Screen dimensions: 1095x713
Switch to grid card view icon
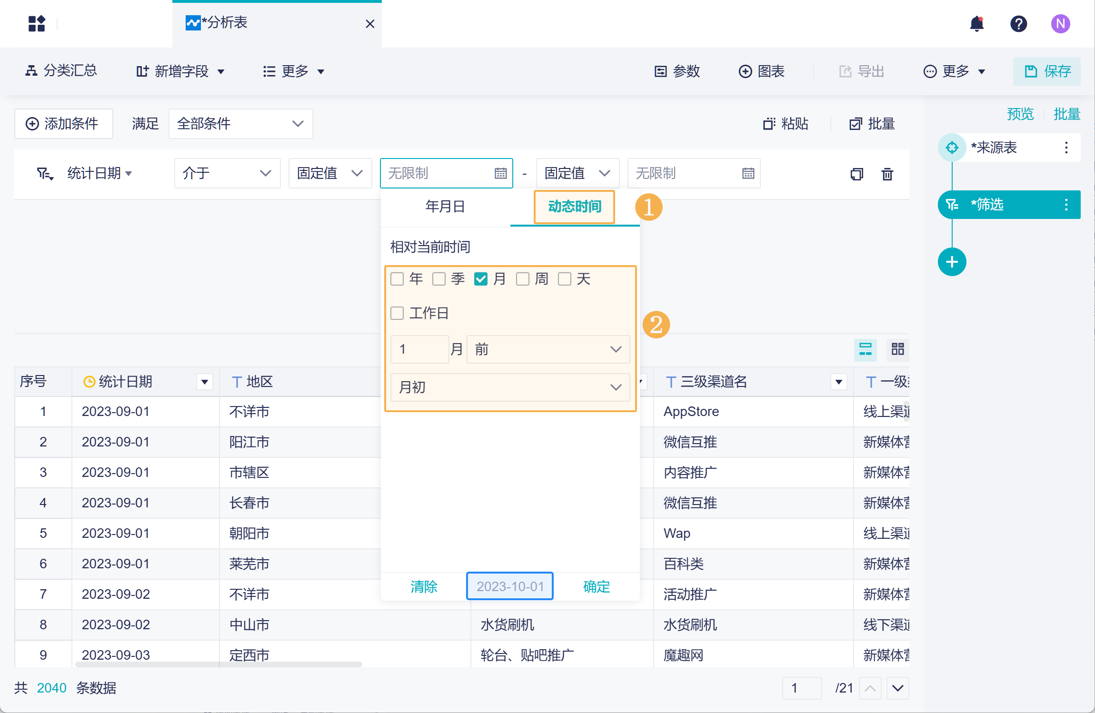coord(897,349)
